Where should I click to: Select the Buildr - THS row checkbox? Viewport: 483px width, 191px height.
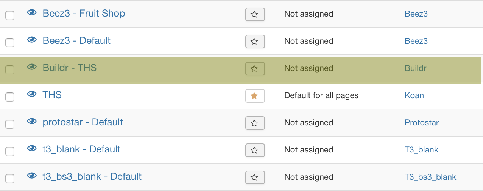point(10,70)
